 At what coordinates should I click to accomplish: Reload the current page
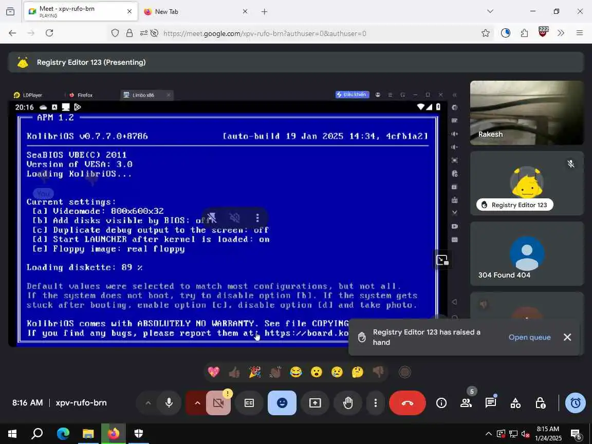49,33
